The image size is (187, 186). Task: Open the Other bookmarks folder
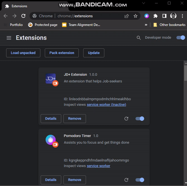click(x=169, y=25)
